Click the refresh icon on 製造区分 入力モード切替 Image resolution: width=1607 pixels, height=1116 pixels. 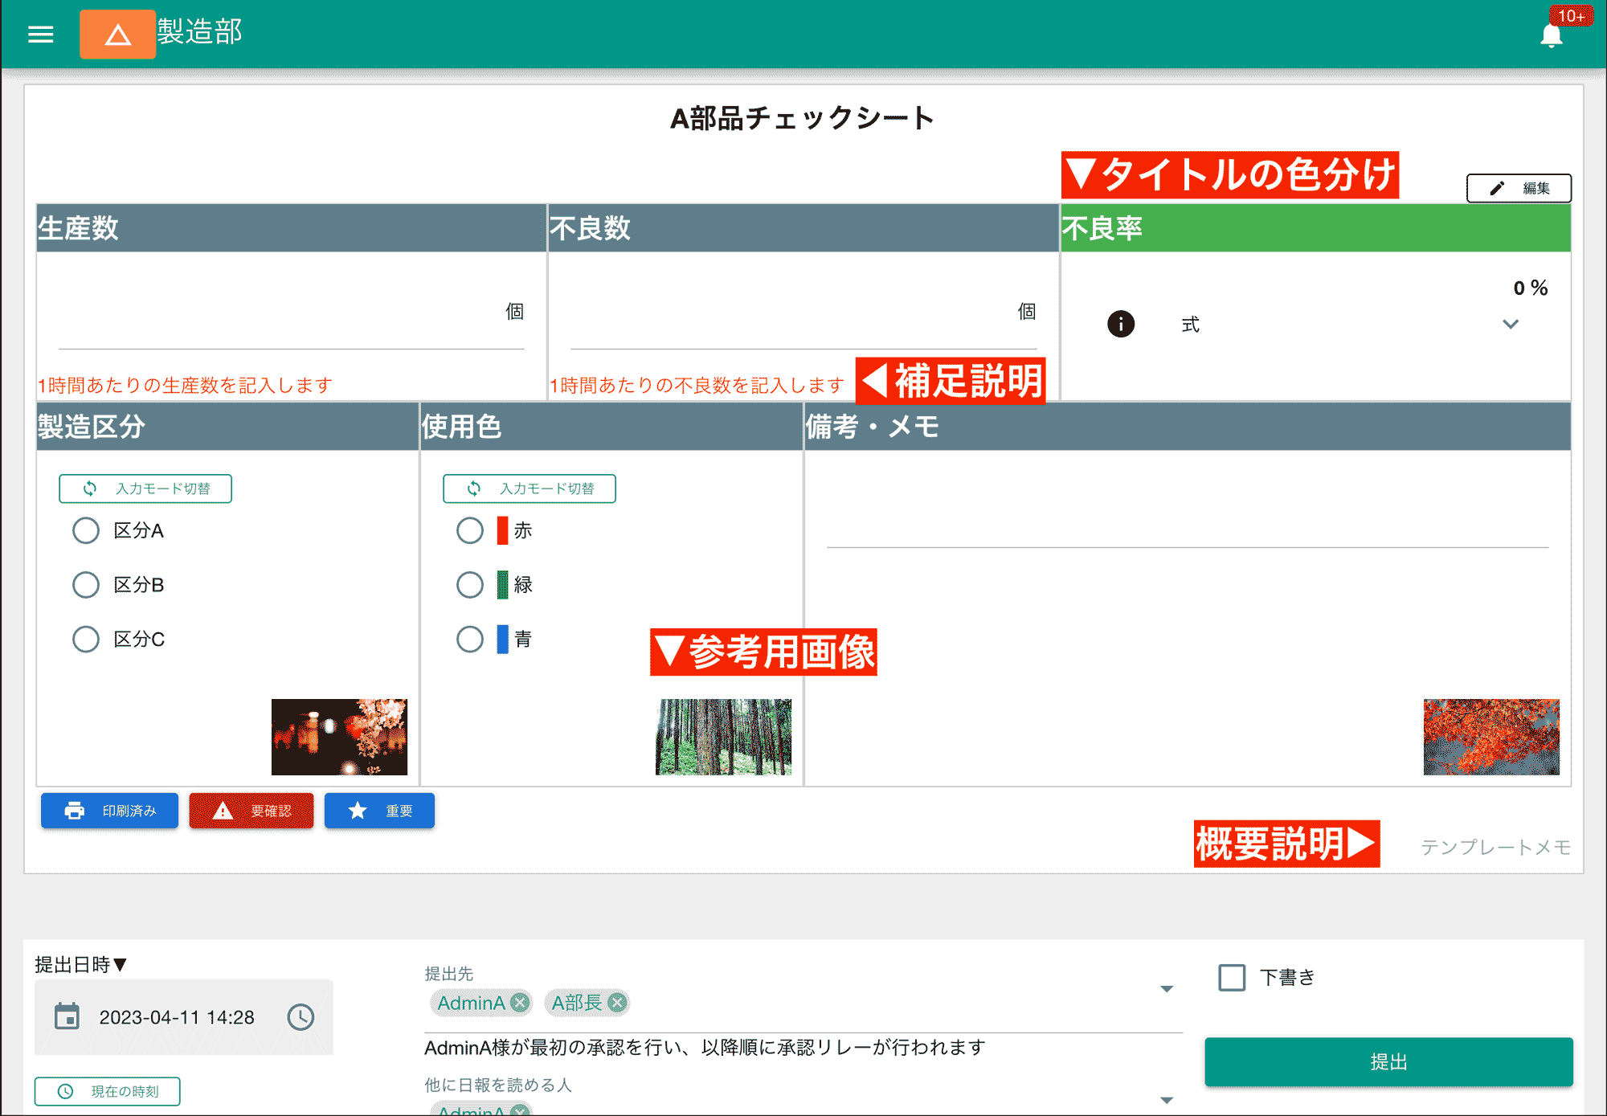click(90, 489)
